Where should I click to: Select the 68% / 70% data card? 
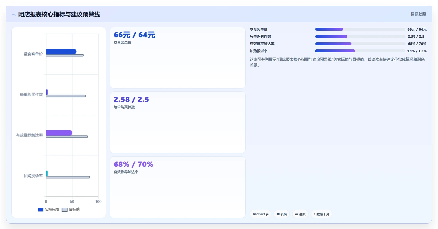pos(177,187)
